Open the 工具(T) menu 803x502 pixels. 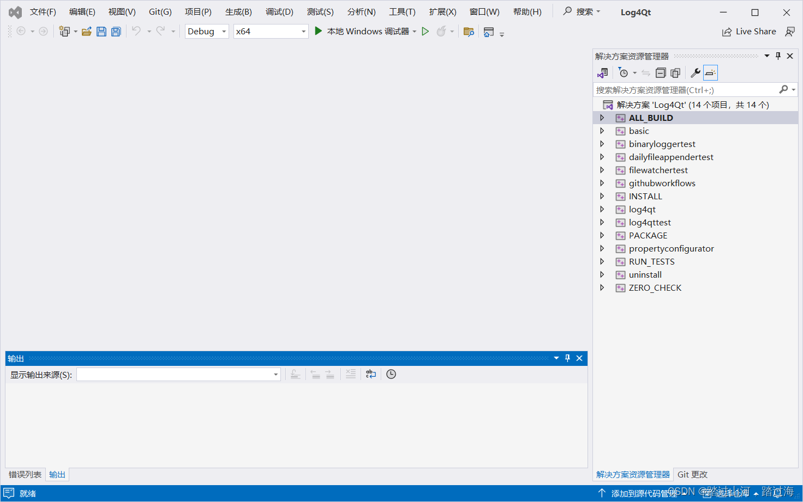click(x=402, y=12)
